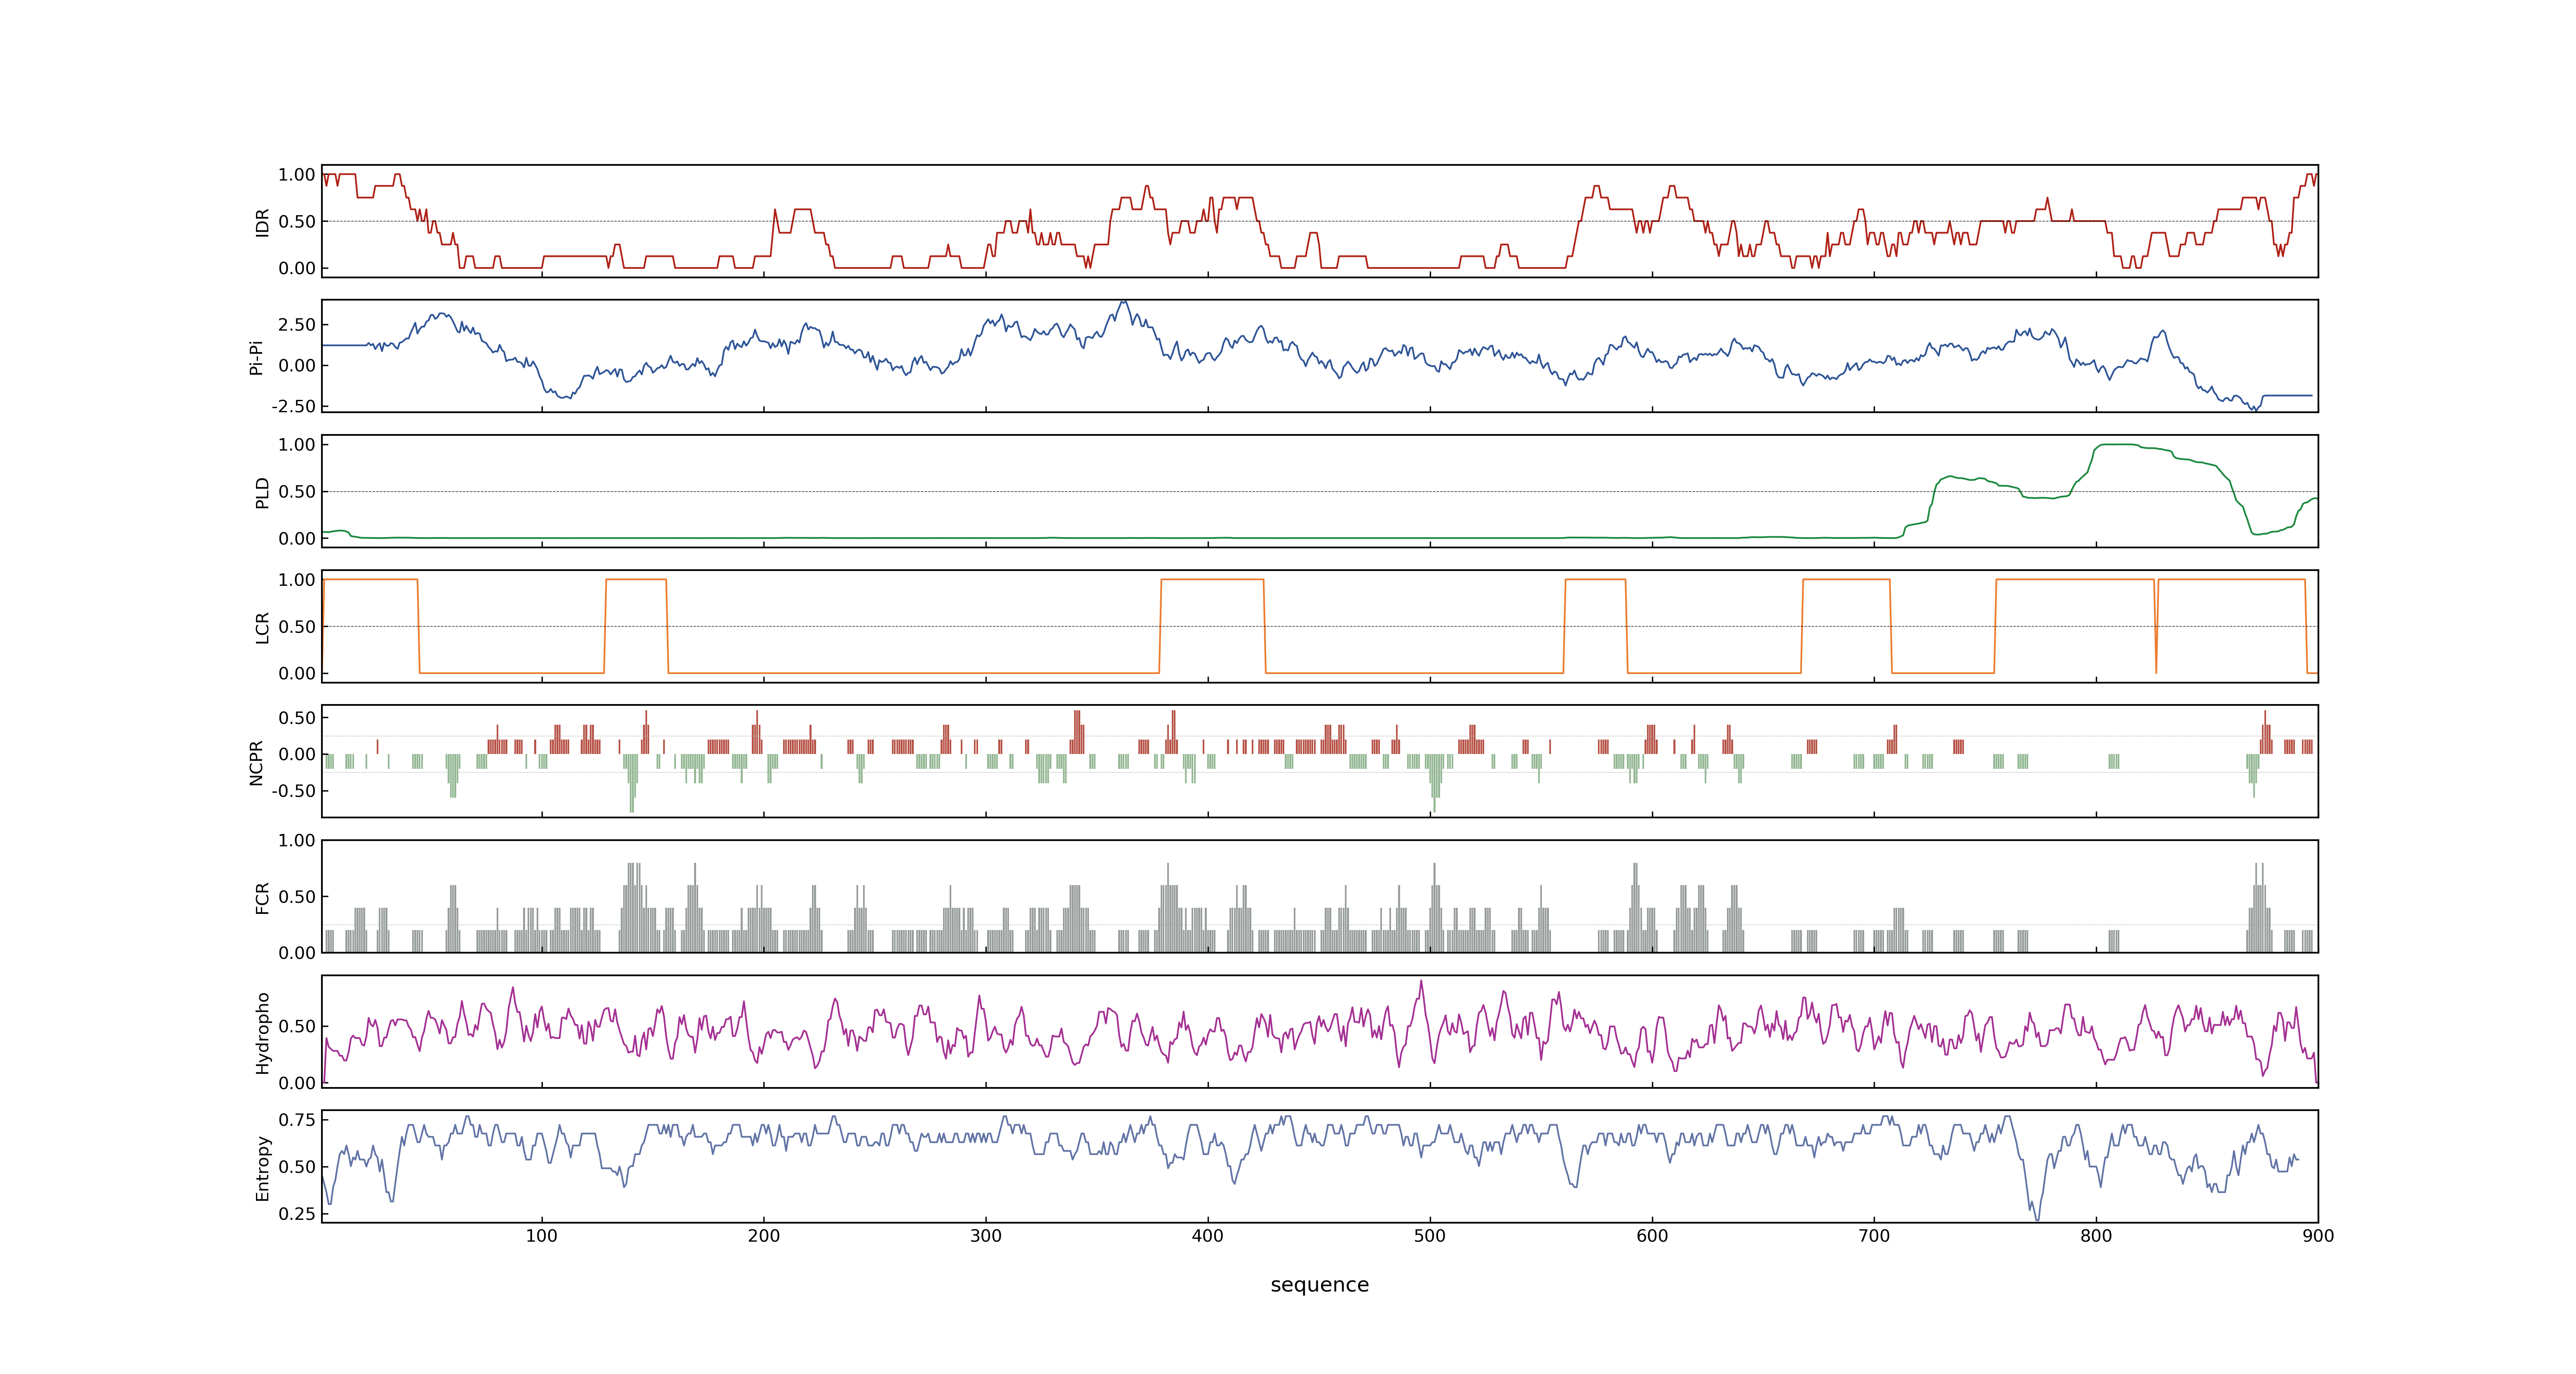
Task: Click the -0.50 tick on NCPR axis
Action: tap(293, 791)
